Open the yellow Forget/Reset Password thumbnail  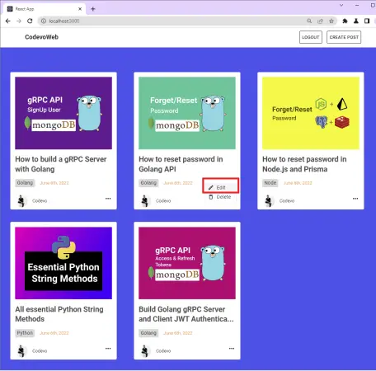[x=311, y=113]
